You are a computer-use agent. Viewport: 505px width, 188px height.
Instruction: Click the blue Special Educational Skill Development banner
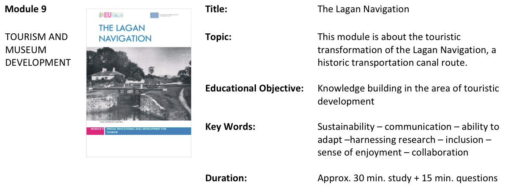(148, 131)
